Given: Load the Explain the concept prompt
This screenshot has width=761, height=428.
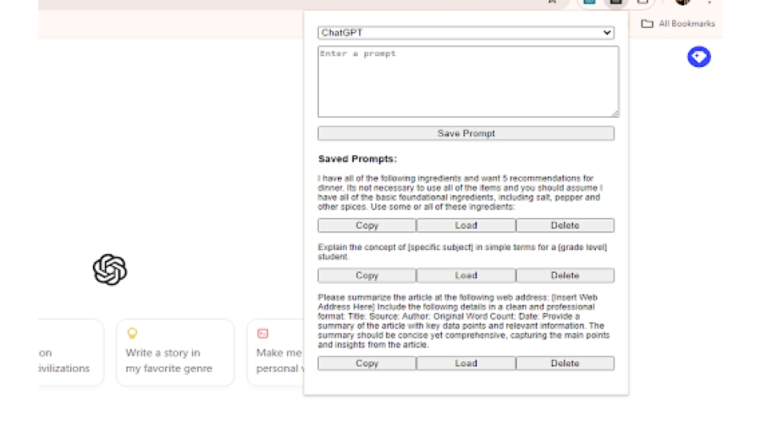Looking at the screenshot, I should click(466, 275).
